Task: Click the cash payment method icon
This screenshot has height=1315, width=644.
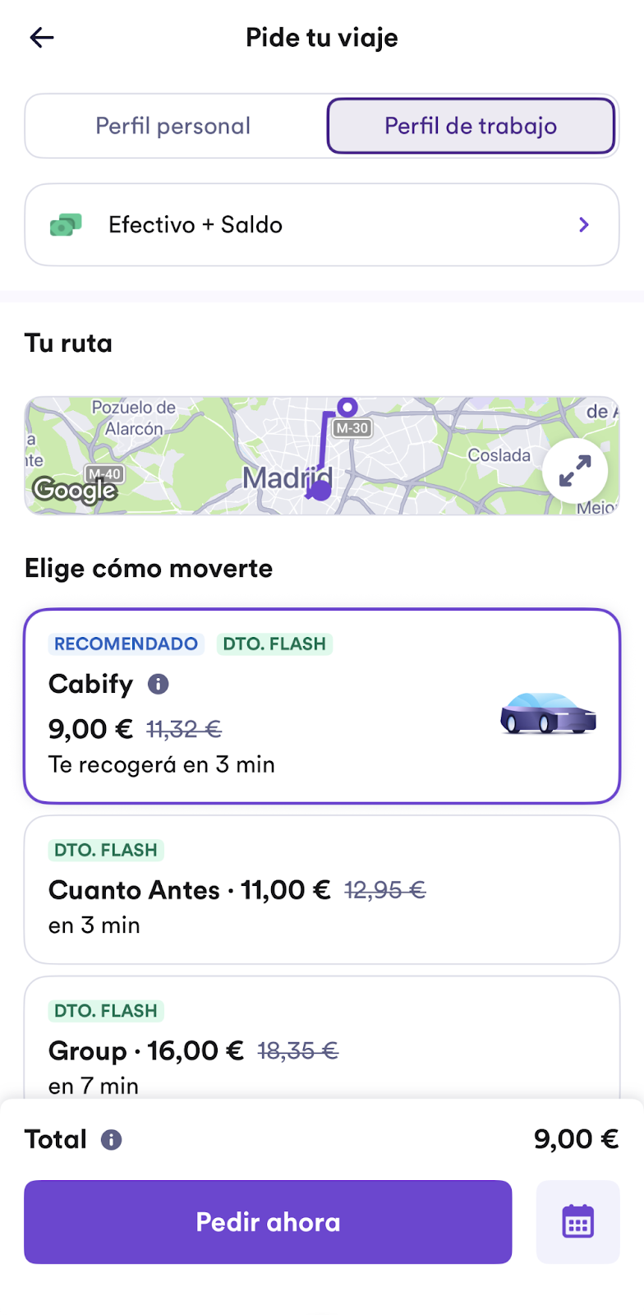Action: pos(66,225)
